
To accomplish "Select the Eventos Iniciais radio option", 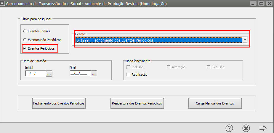I will 25,31.
